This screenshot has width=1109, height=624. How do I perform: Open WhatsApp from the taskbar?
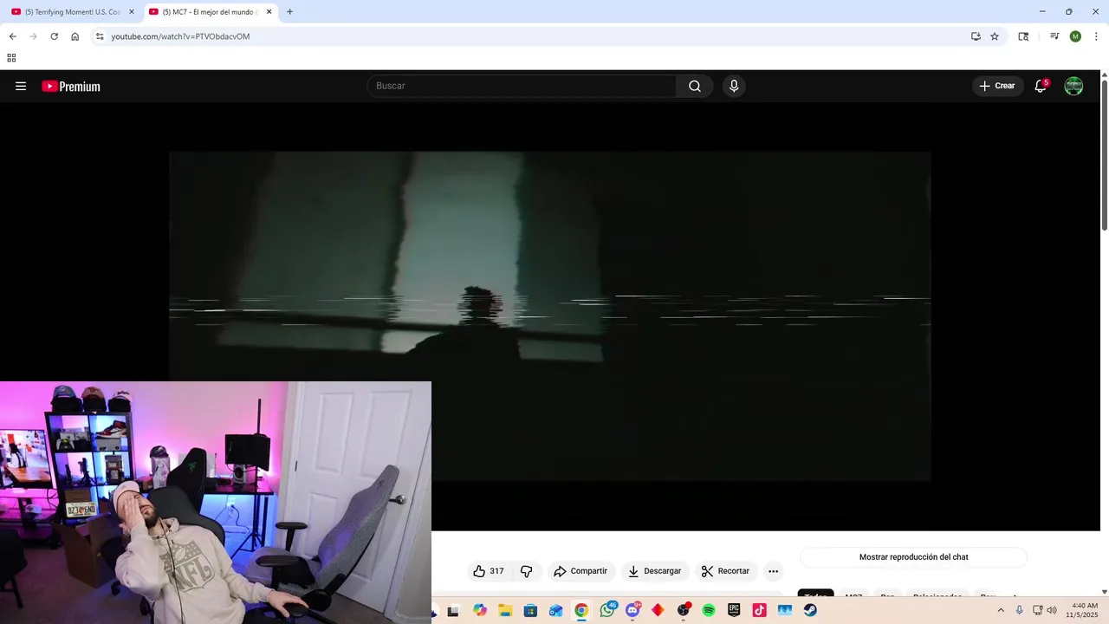[x=607, y=610]
